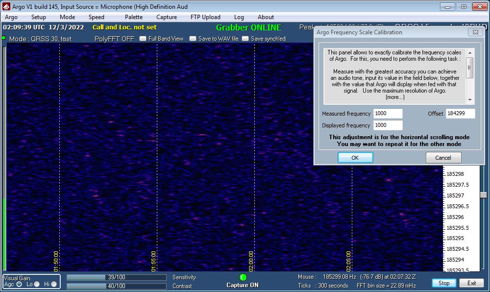This screenshot has width=490, height=292.
Task: Click the frequency scale vertical scrollbar thumb
Action: click(484, 195)
